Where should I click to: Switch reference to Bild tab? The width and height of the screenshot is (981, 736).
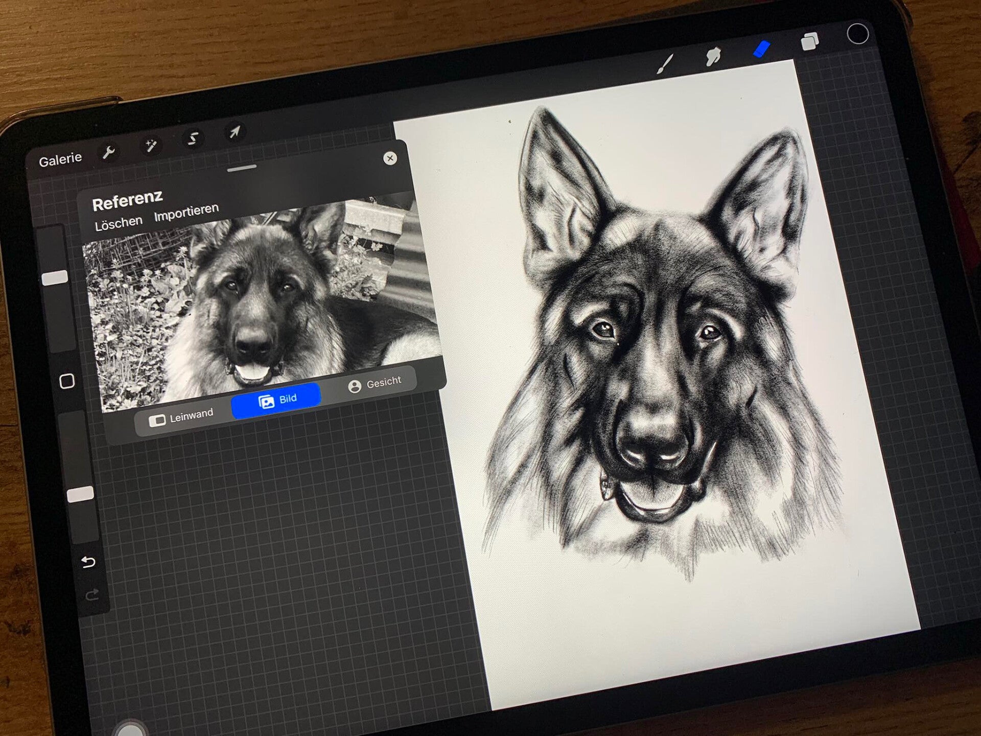[x=277, y=400]
